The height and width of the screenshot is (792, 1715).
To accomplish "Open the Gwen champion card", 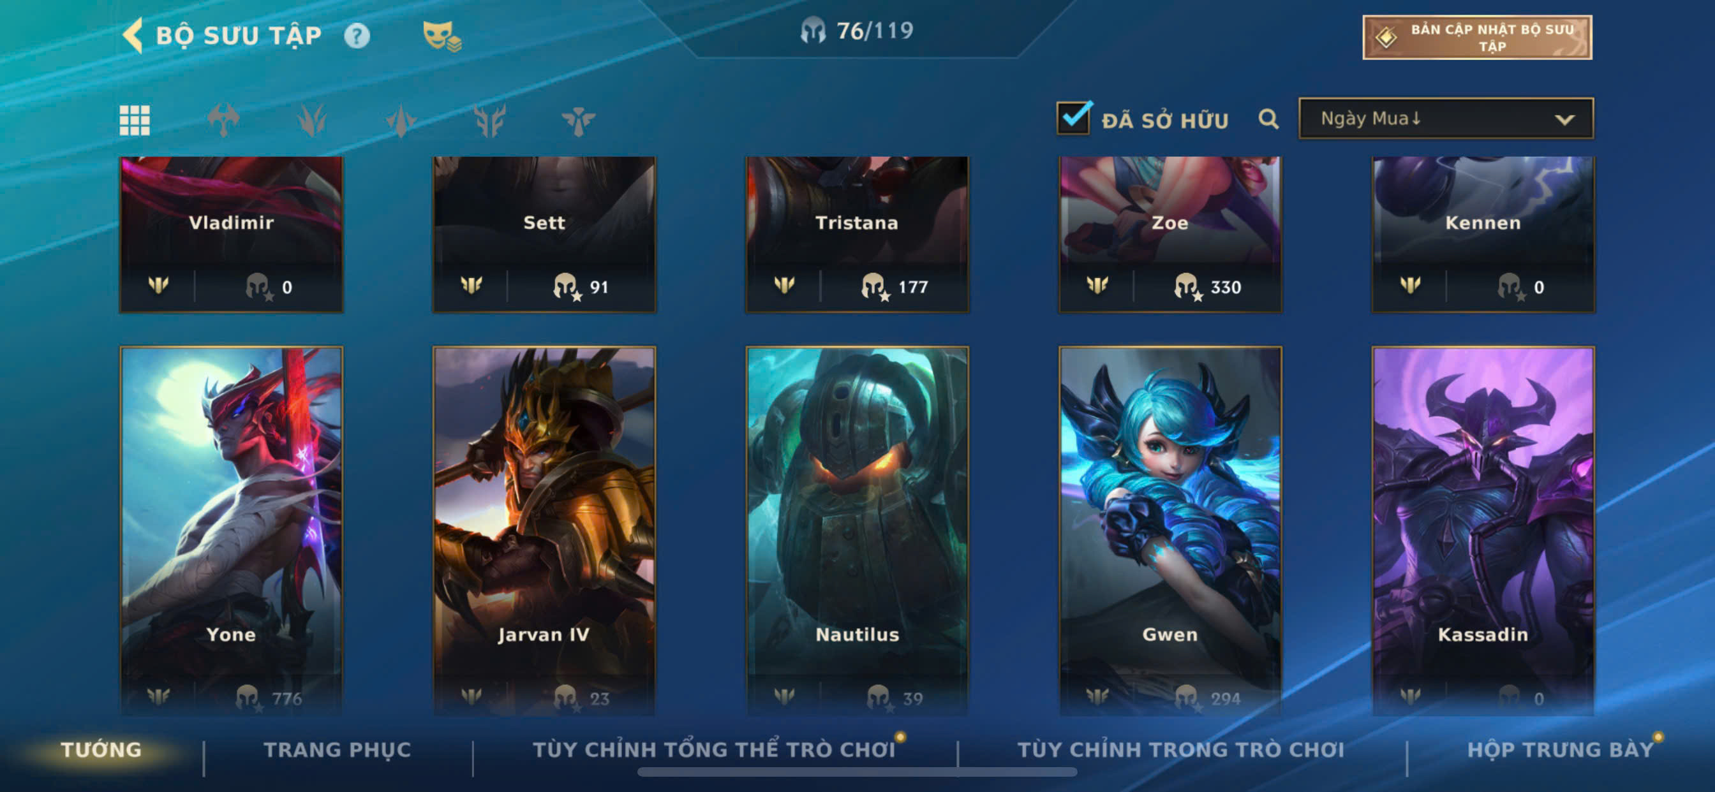I will pos(1169,531).
